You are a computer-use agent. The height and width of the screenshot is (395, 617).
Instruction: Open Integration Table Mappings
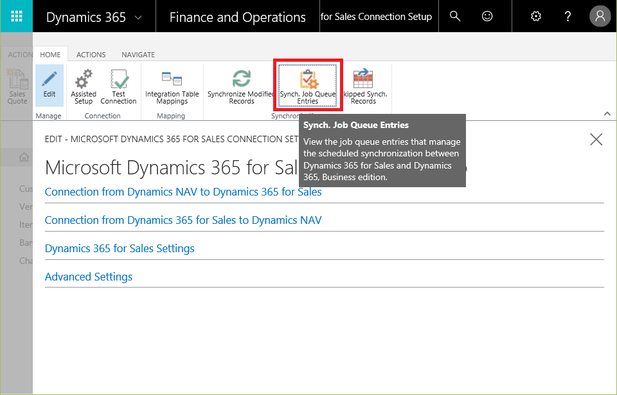172,87
